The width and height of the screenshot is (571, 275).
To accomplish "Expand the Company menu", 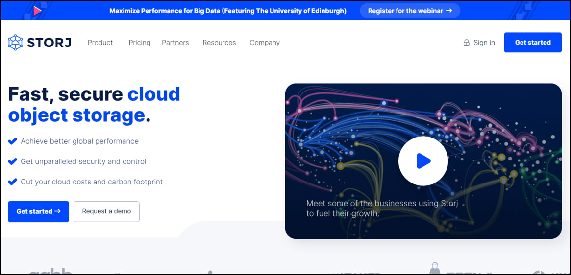I will tap(264, 43).
